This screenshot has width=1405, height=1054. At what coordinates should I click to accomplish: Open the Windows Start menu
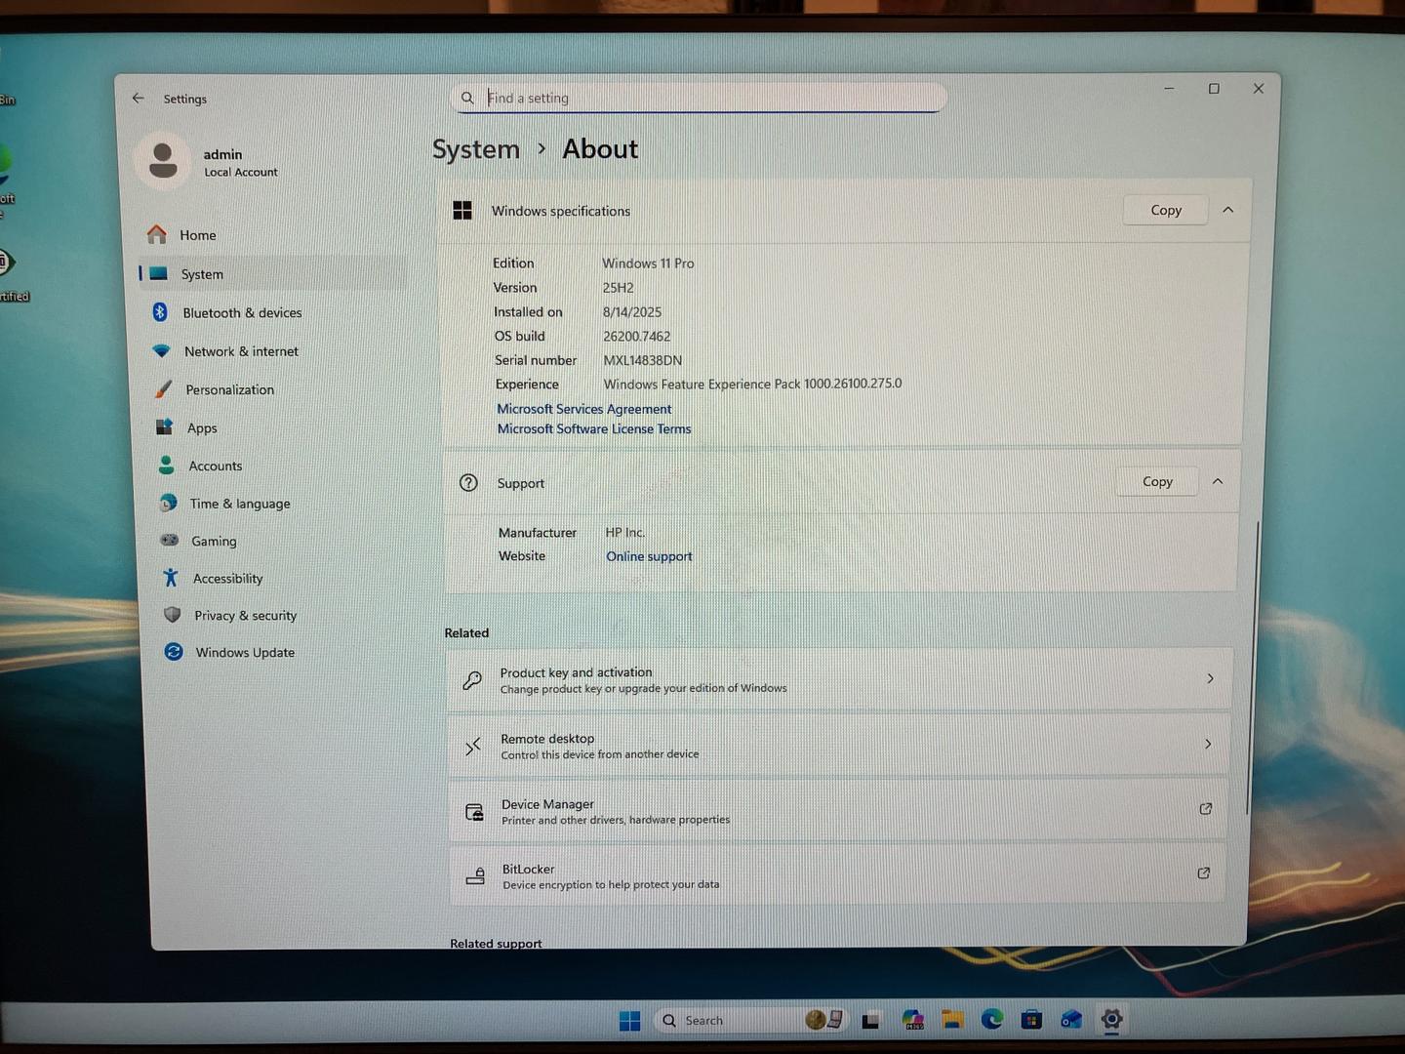pos(630,1021)
